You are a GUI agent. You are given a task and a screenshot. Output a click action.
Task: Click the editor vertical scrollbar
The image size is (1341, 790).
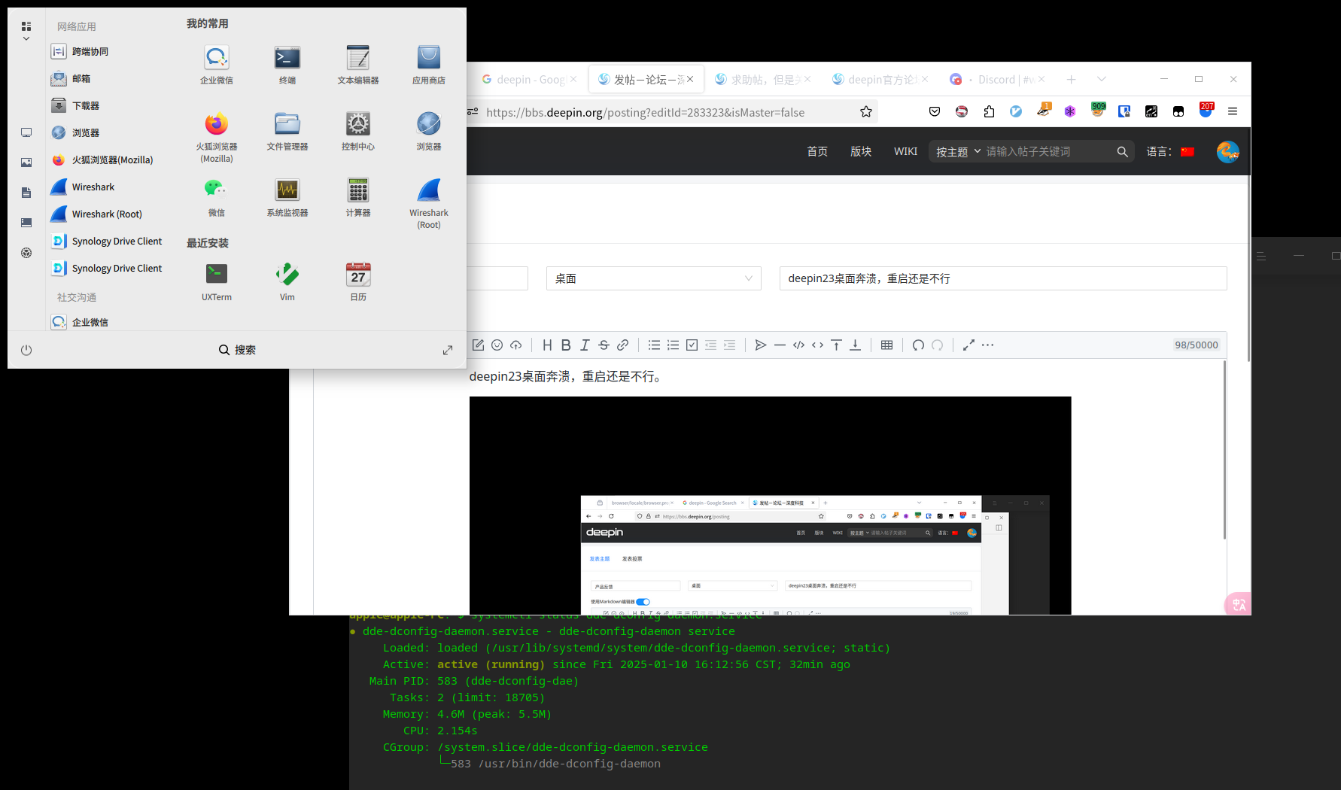tap(1224, 450)
